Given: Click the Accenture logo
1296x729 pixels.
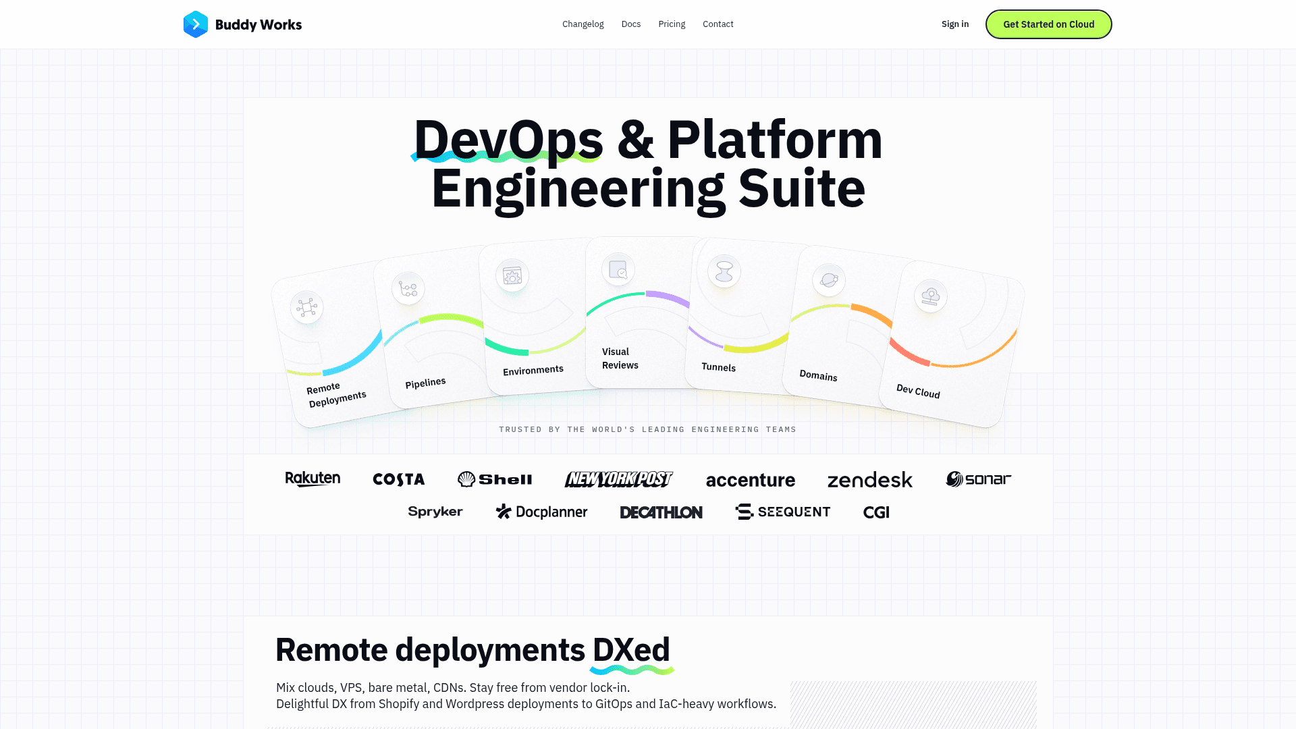Looking at the screenshot, I should point(751,480).
